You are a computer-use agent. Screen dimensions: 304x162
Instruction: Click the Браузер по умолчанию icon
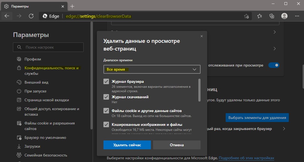(19, 137)
